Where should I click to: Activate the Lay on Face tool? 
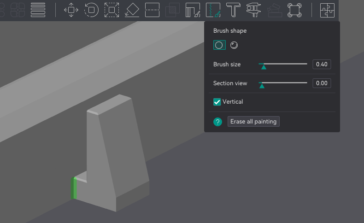pyautogui.click(x=132, y=10)
